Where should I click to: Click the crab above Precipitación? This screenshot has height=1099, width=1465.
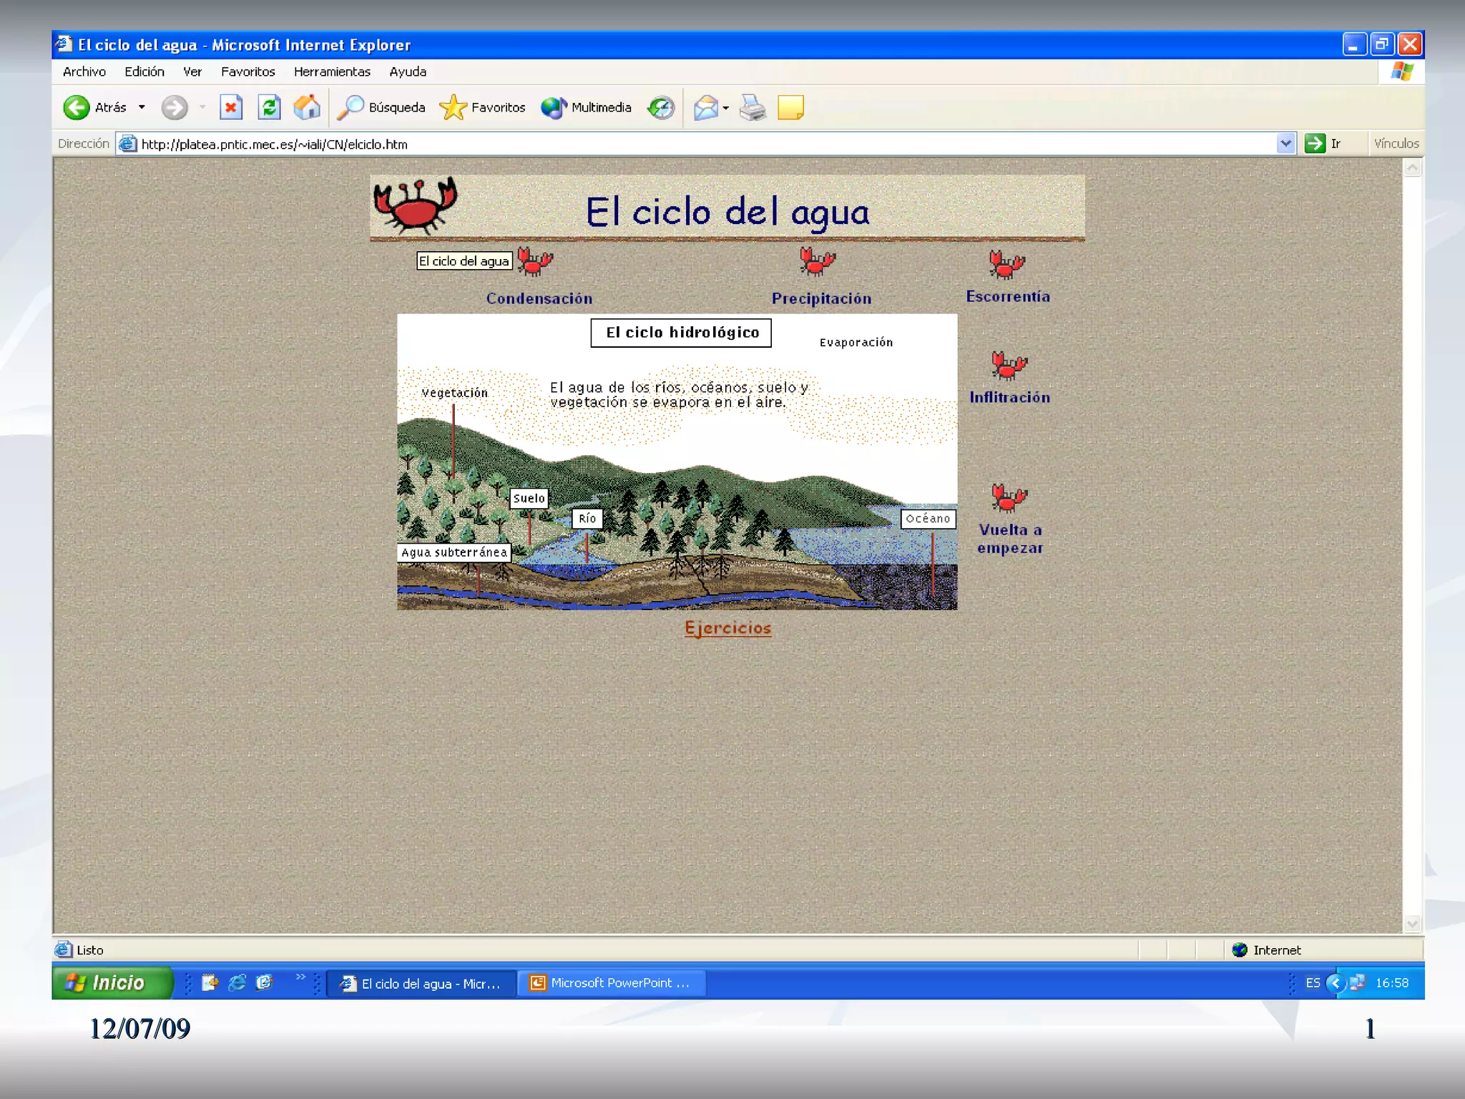coord(817,262)
